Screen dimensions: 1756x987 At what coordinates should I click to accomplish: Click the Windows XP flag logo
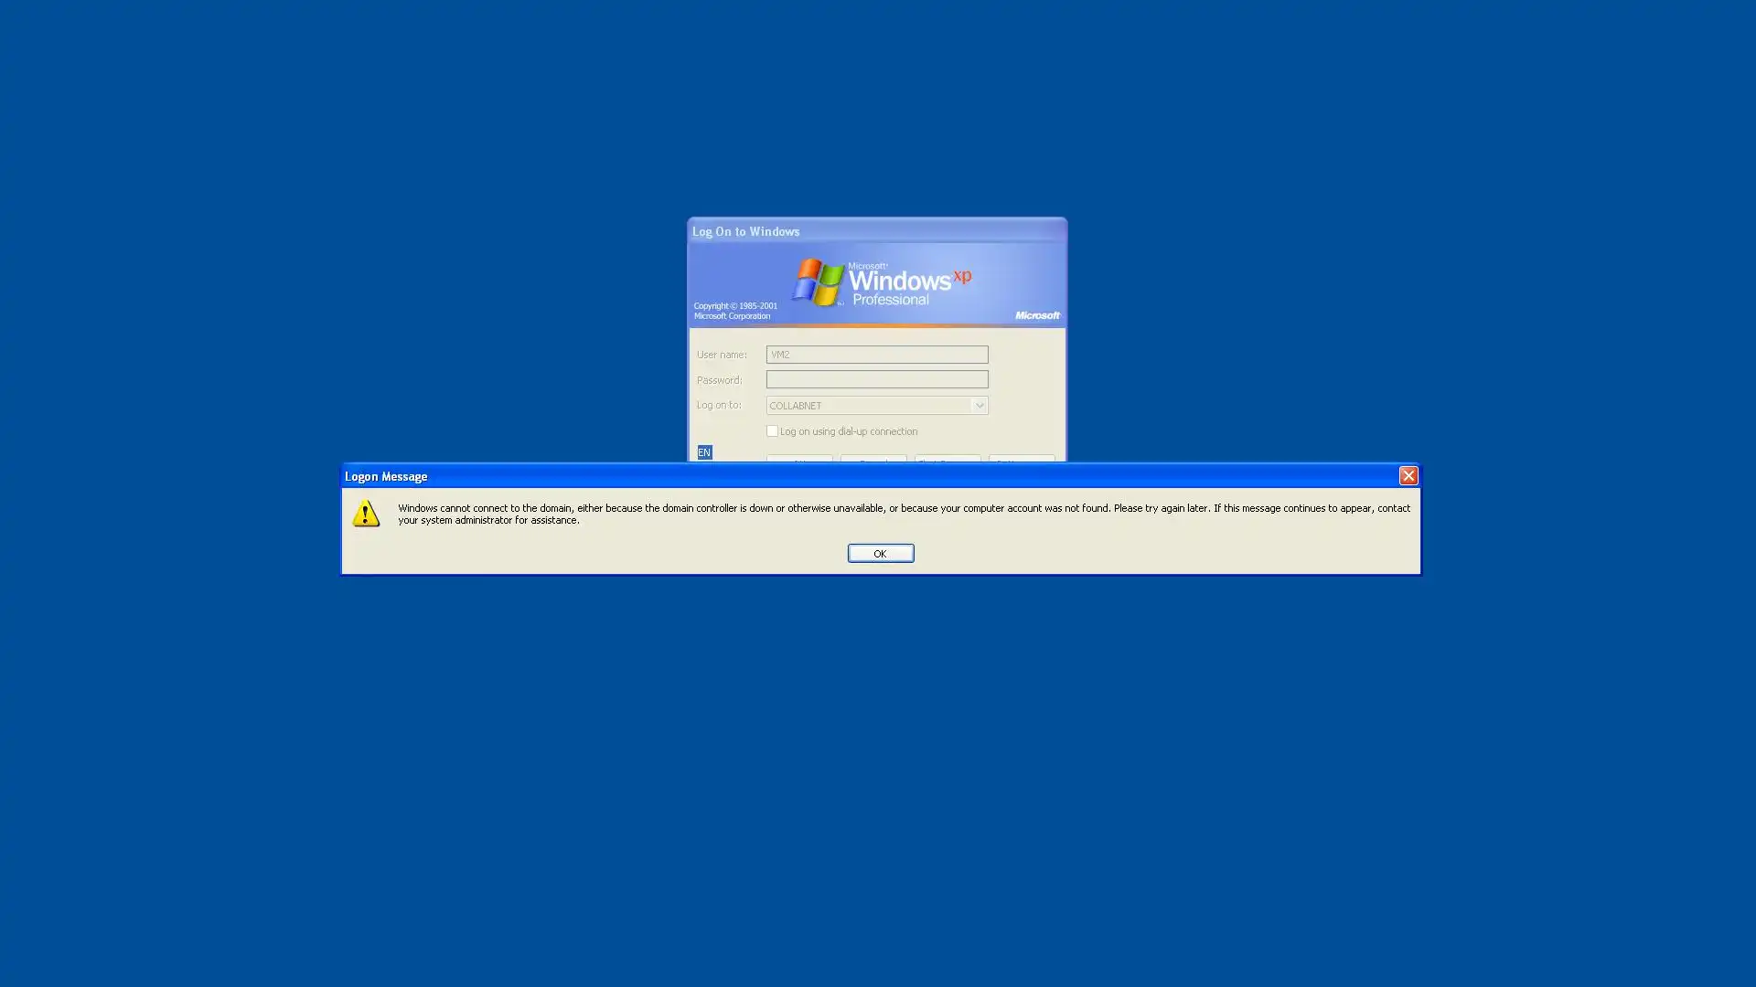pyautogui.click(x=817, y=281)
